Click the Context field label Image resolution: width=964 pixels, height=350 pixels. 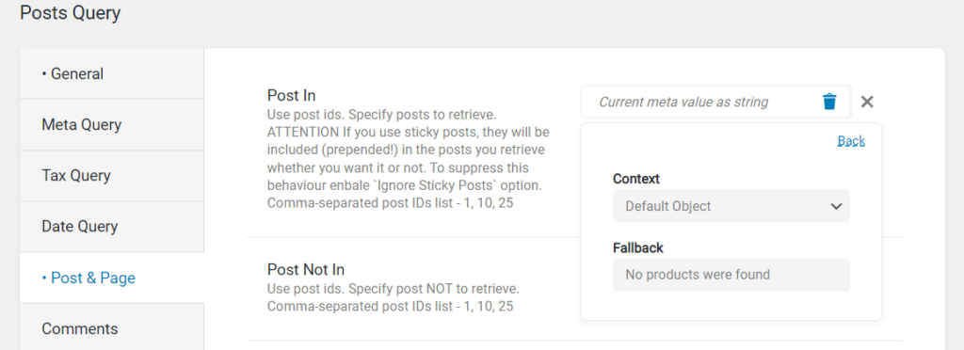tap(636, 179)
